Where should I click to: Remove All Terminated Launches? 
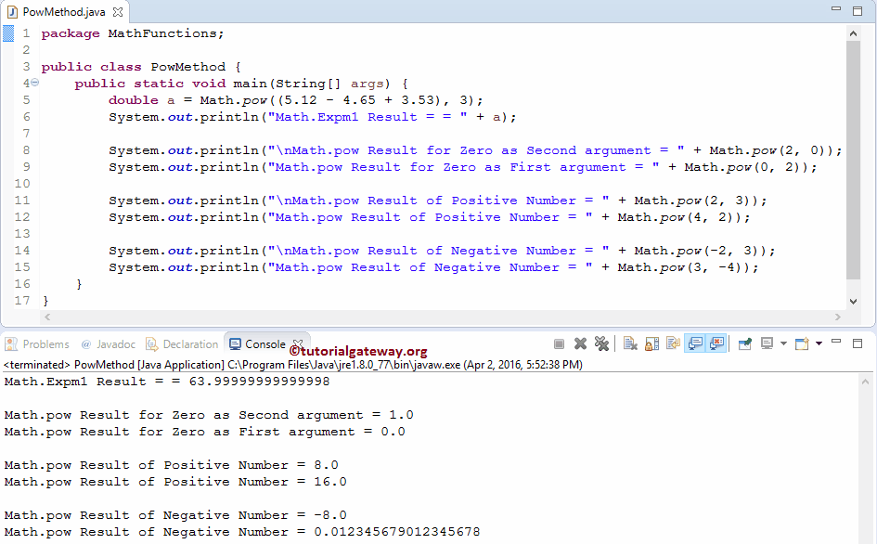[x=602, y=343]
